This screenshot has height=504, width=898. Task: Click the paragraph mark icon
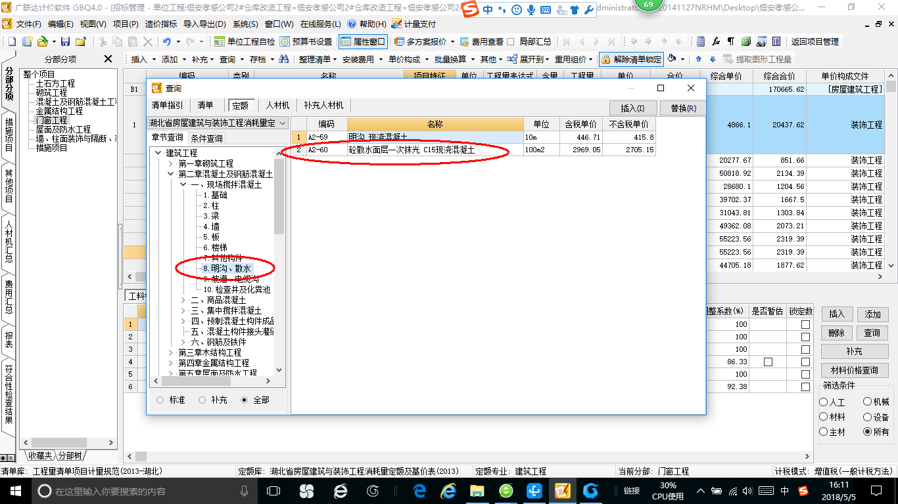731,41
